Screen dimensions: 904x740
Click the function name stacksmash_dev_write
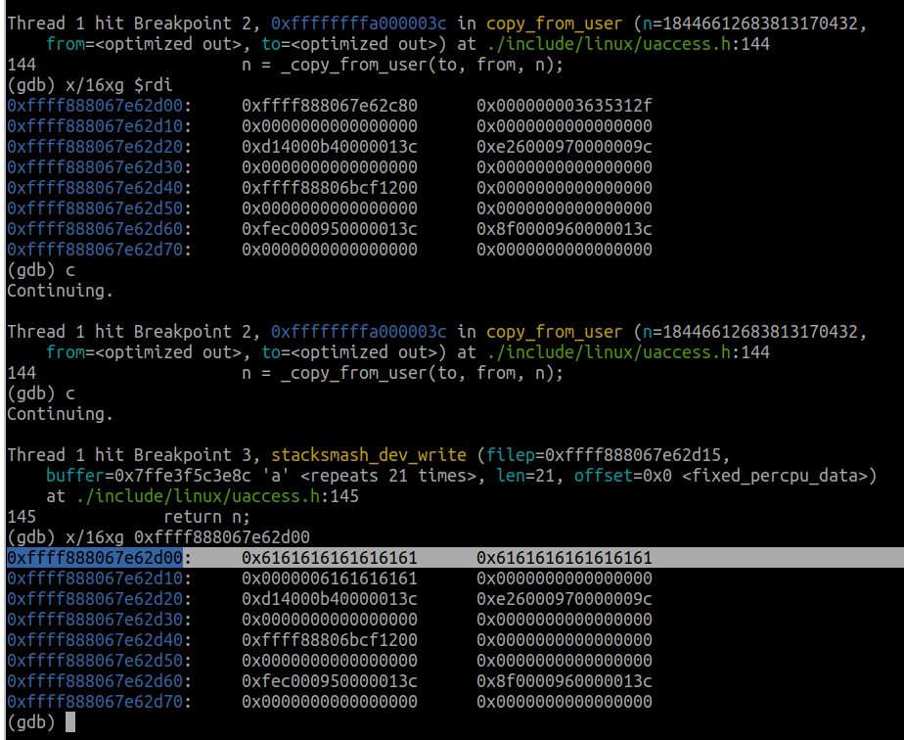[x=369, y=455]
